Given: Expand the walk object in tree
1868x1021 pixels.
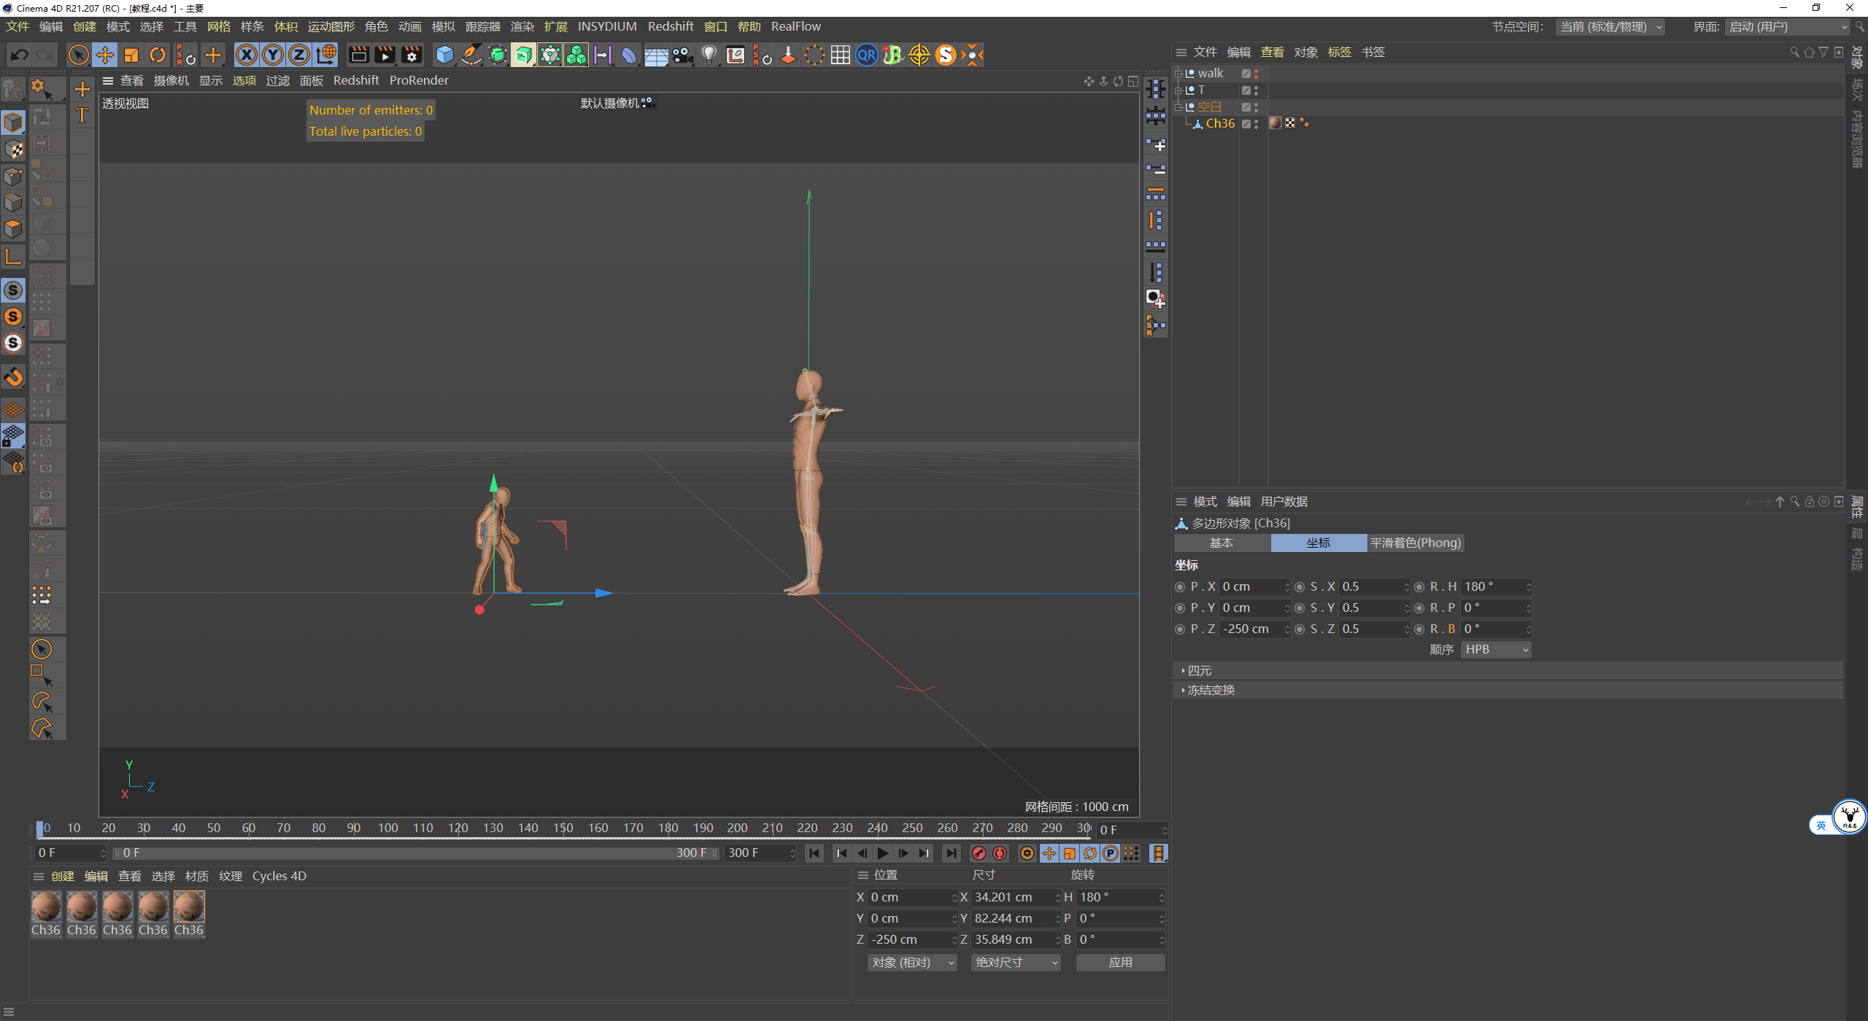Looking at the screenshot, I should point(1178,74).
